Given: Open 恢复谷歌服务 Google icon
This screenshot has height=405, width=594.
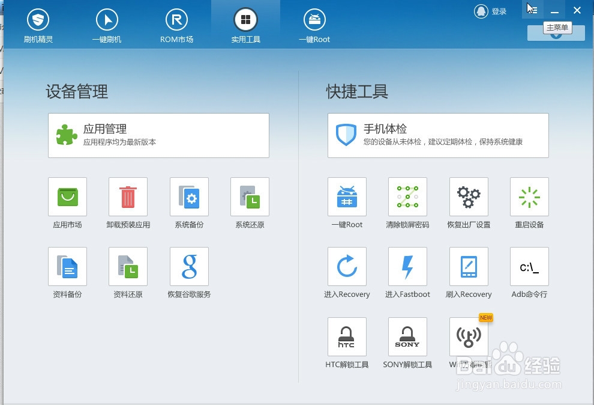Looking at the screenshot, I should coord(189,267).
